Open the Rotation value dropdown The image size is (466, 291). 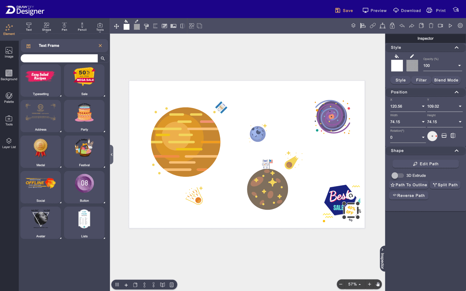423,137
